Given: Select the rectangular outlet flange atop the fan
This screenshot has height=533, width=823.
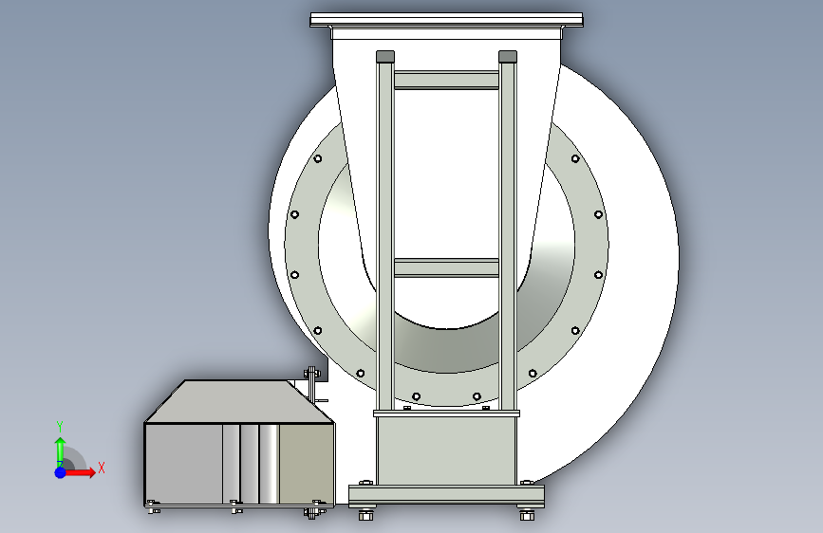Looking at the screenshot, I should [x=447, y=21].
